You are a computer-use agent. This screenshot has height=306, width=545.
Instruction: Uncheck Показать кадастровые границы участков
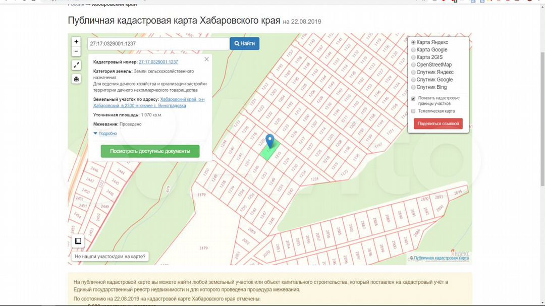413,98
